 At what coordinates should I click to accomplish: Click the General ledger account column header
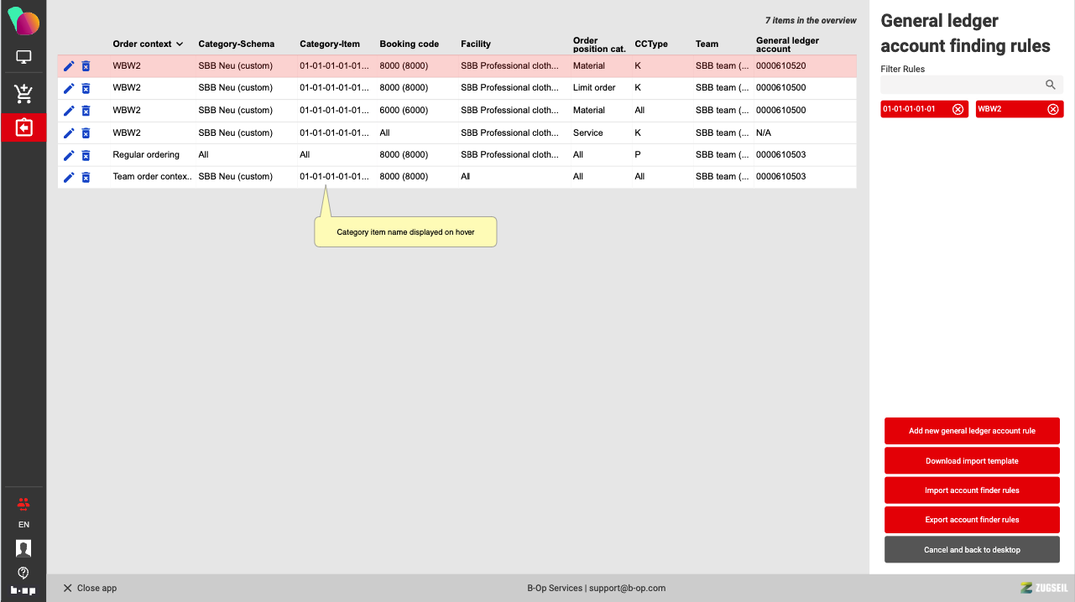click(x=787, y=44)
